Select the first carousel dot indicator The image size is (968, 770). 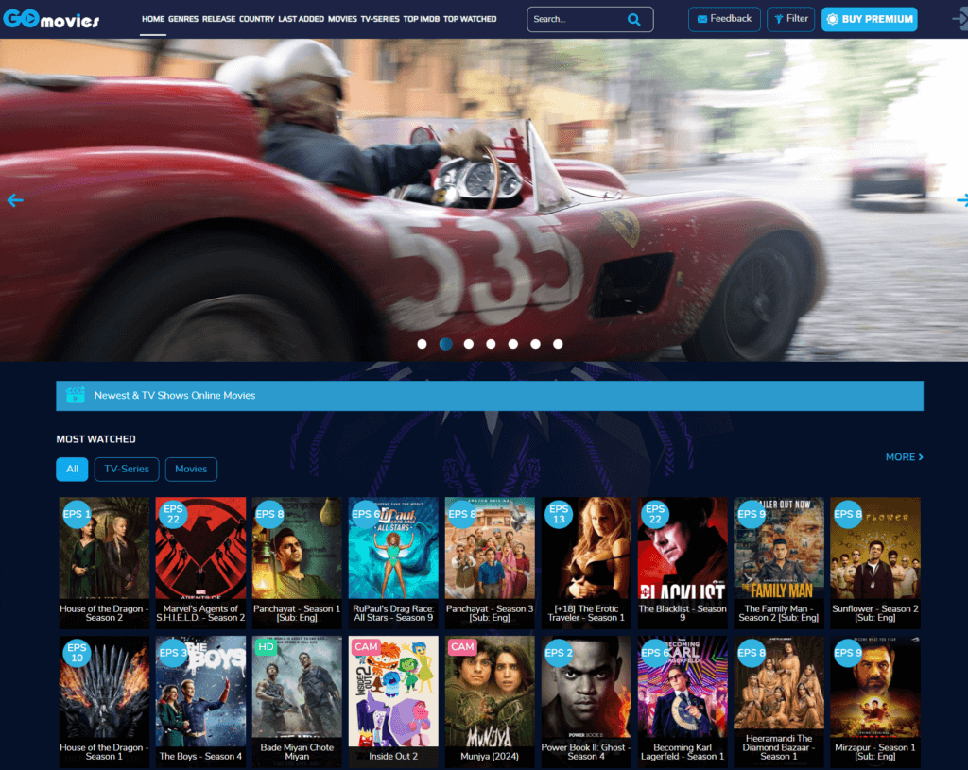[422, 344]
